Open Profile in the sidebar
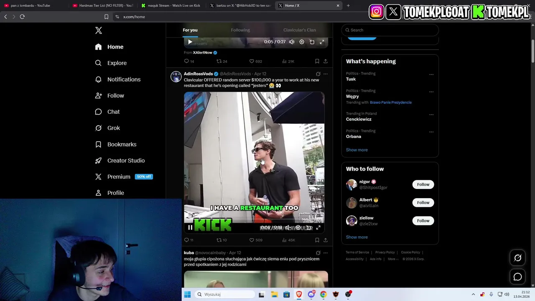 coord(110,193)
